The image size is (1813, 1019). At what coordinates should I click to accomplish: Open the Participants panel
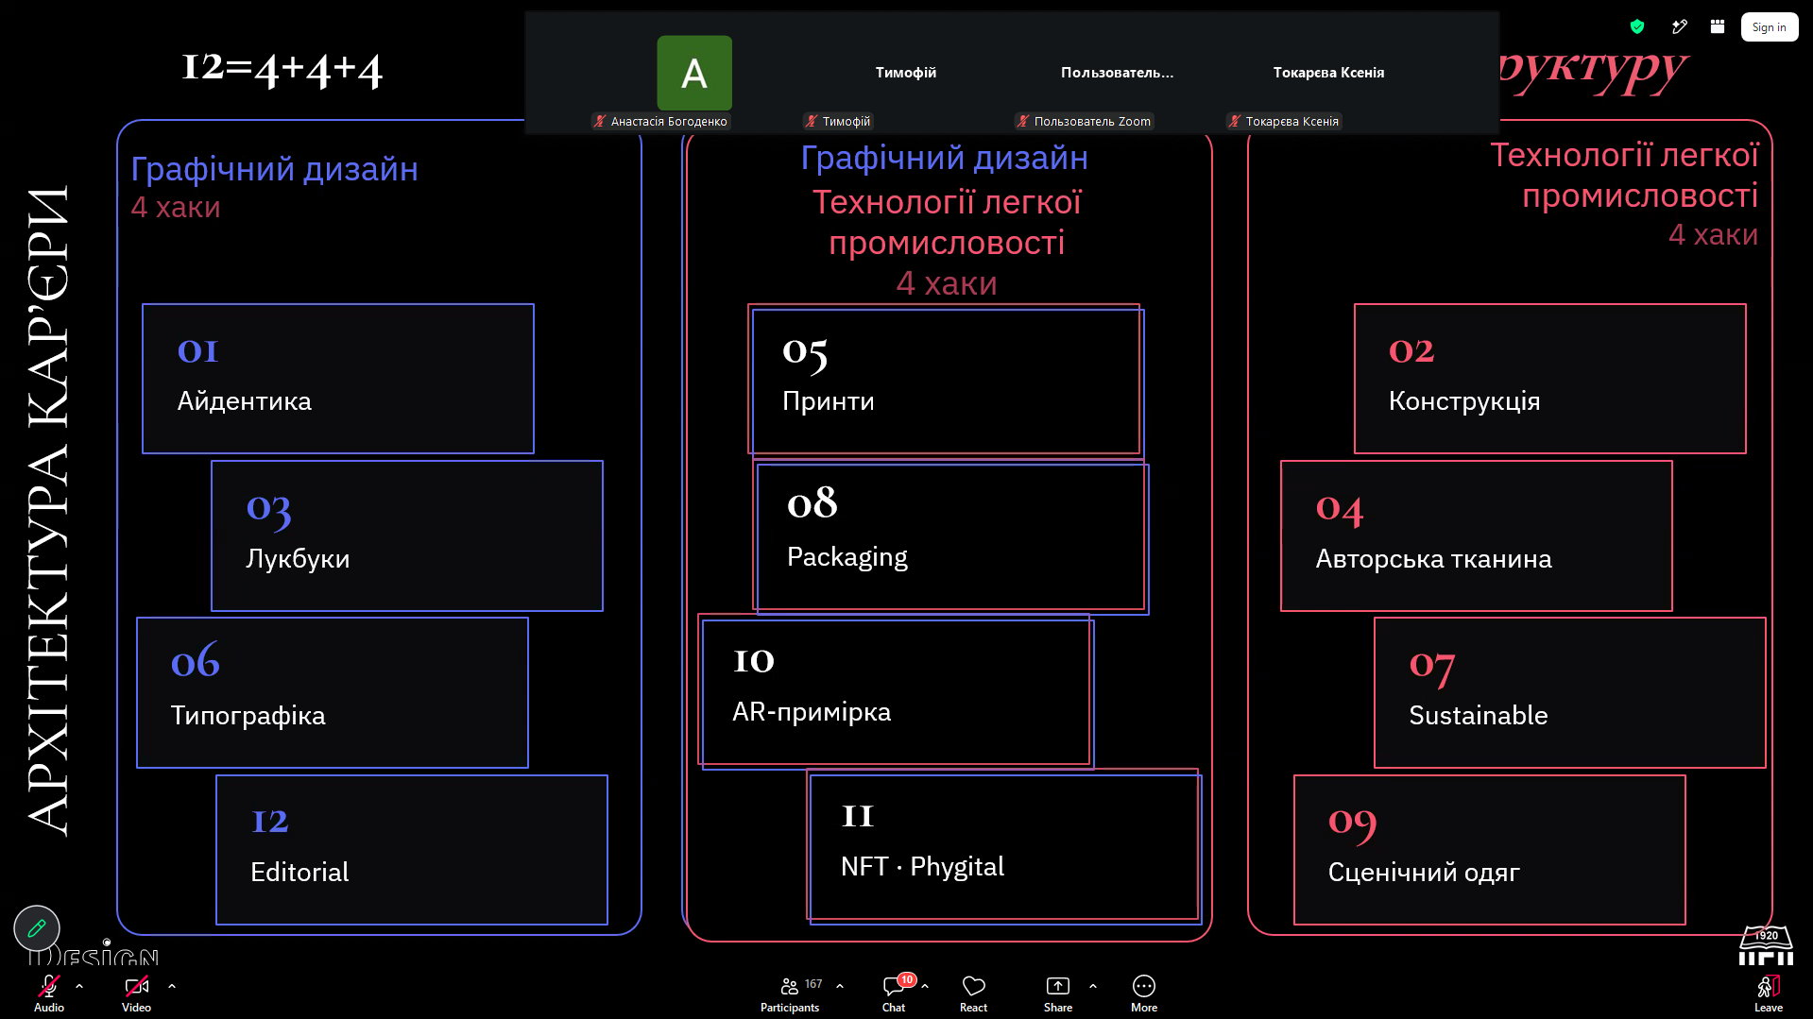click(791, 993)
